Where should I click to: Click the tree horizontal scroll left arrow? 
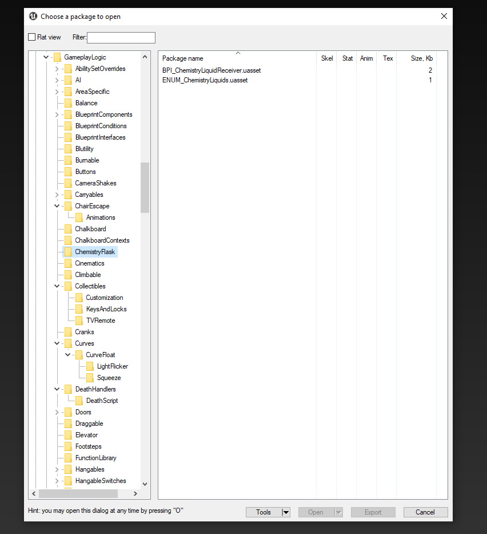[x=34, y=493]
